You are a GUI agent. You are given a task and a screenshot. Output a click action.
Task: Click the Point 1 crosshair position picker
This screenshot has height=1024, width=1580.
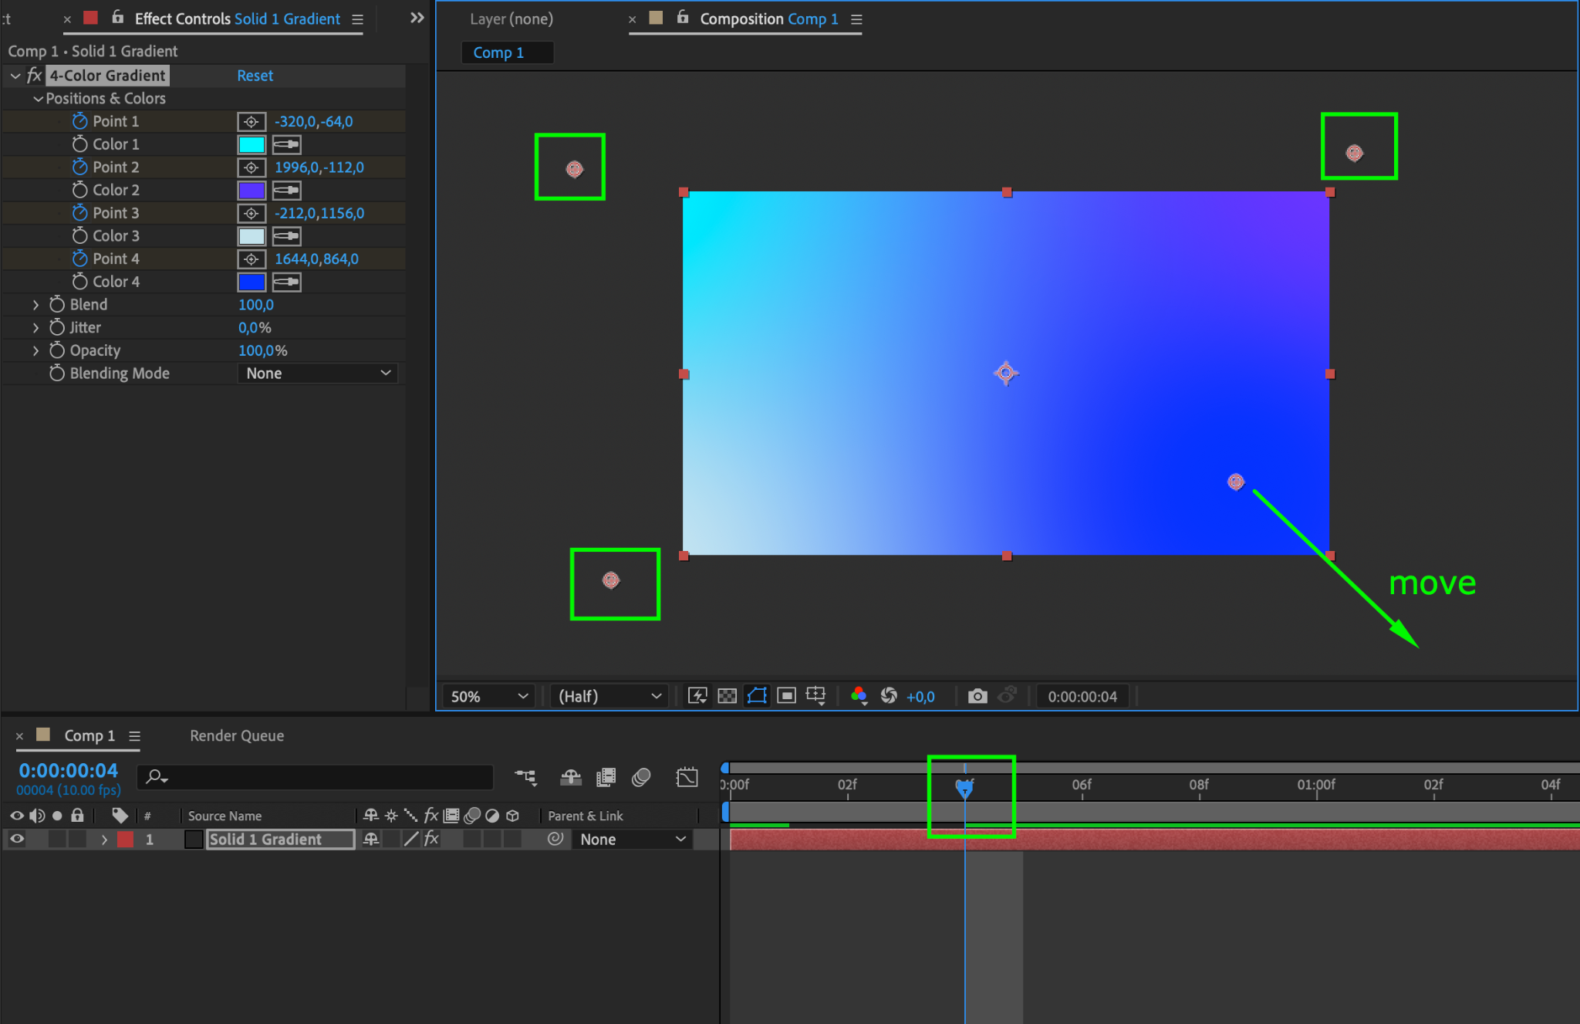(x=252, y=122)
